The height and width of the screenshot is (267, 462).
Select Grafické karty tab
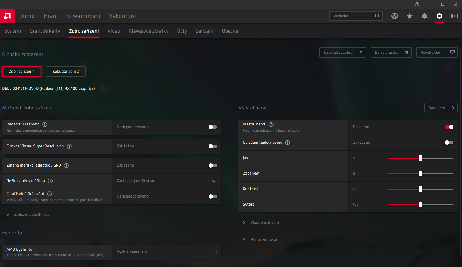(x=45, y=31)
